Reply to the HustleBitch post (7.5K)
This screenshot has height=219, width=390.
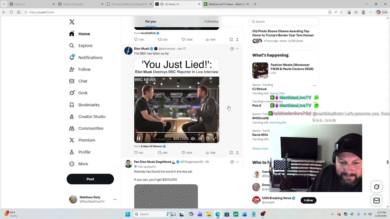click(139, 40)
